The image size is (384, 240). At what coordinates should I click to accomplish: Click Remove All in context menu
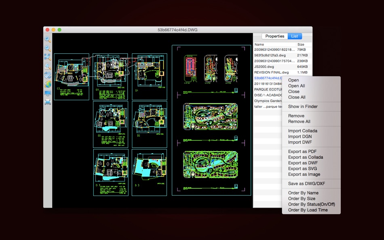tap(299, 122)
